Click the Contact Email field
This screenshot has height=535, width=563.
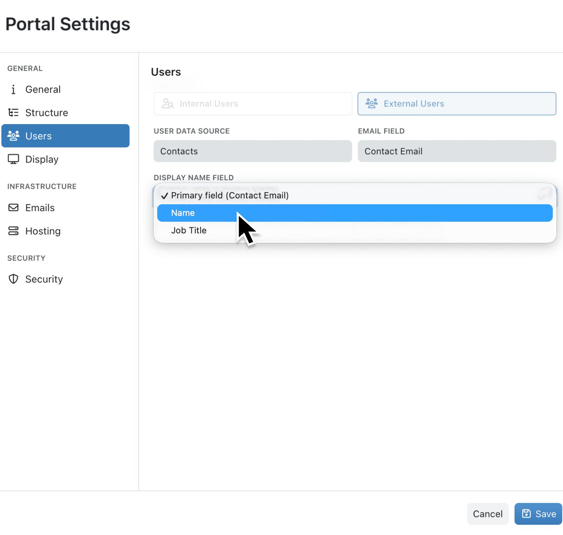click(456, 151)
